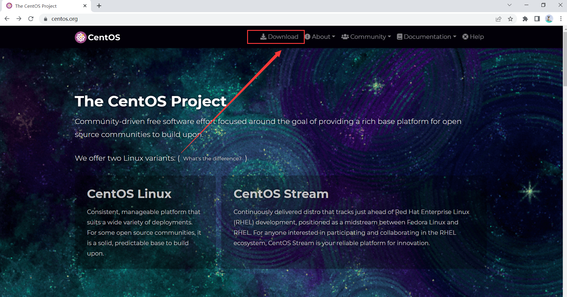This screenshot has height=297, width=567.
Task: Reload the centos.org page
Action: (31, 19)
